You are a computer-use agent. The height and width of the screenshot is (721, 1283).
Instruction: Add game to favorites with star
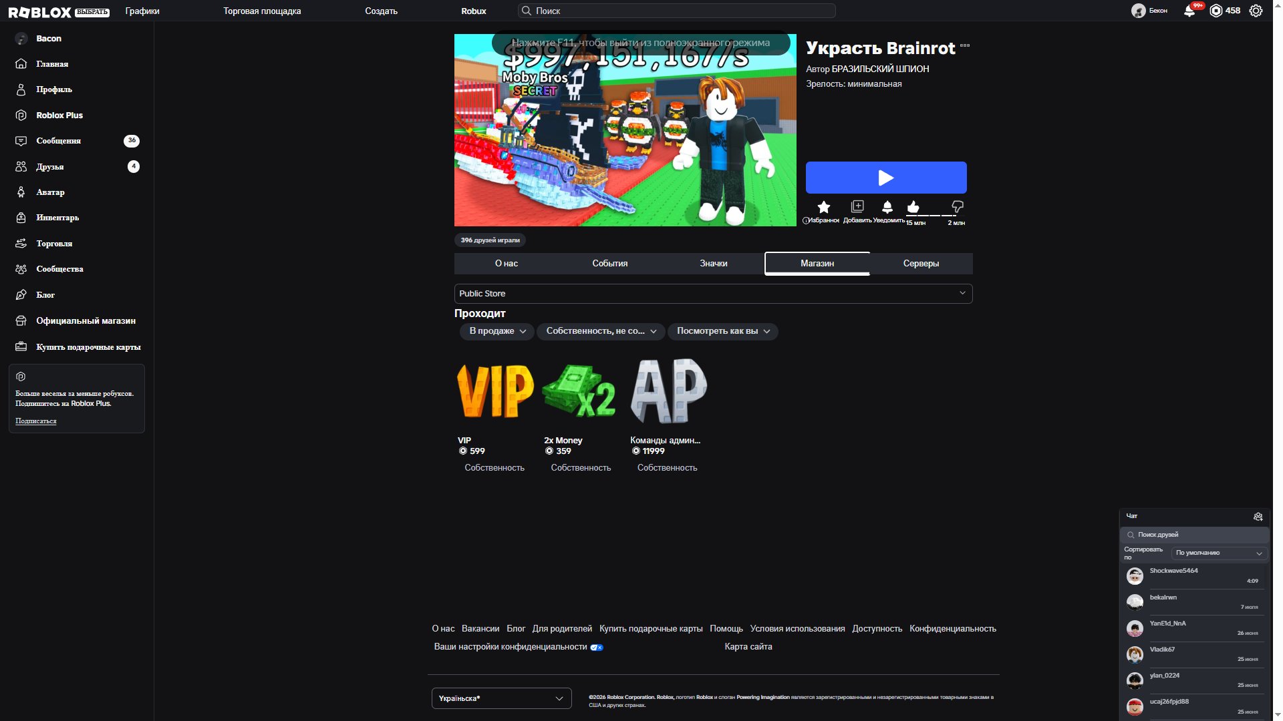tap(823, 207)
